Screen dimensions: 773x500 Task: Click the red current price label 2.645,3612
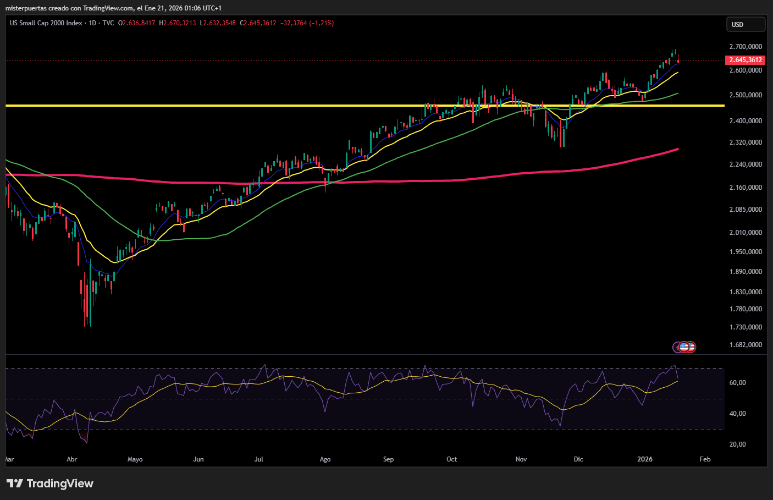(746, 60)
